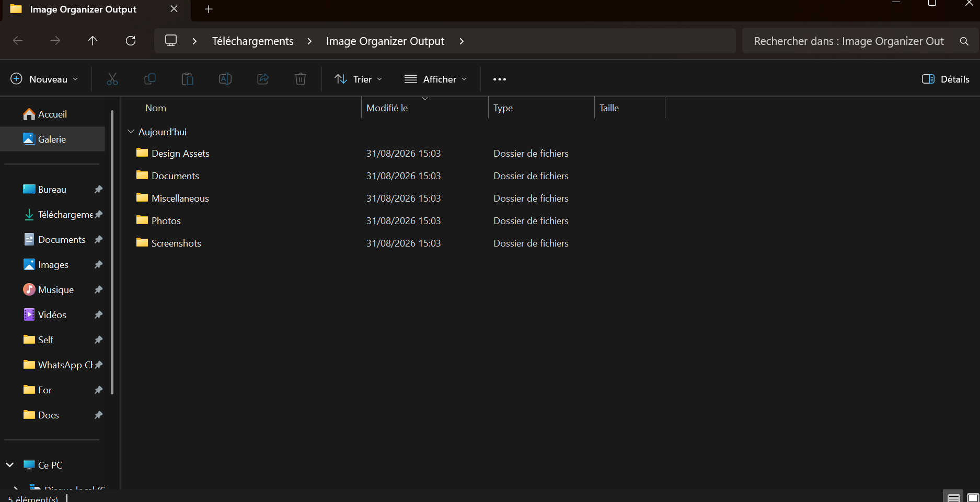Switch to large icons view in status bar
The width and height of the screenshot is (980, 502).
coord(973,498)
